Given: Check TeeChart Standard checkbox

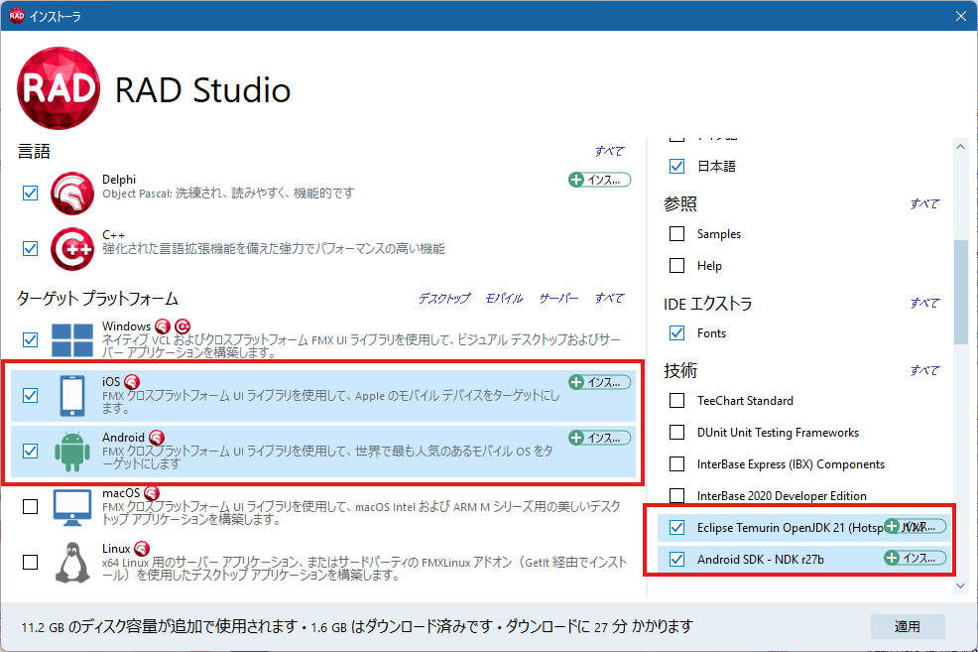Looking at the screenshot, I should click(676, 401).
